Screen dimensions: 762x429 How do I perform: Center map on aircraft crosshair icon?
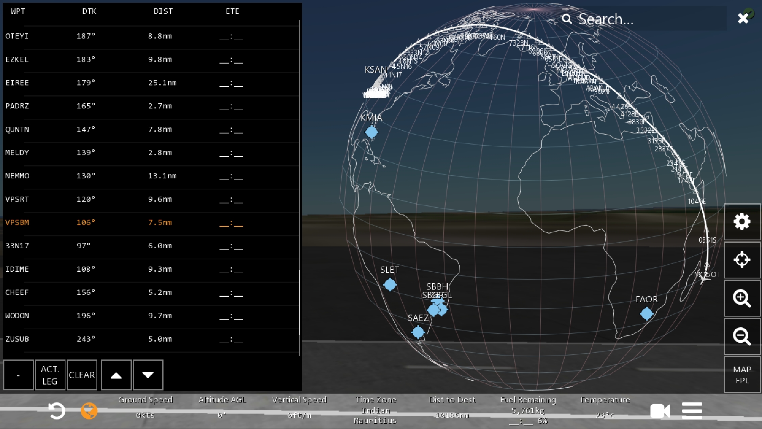point(742,260)
